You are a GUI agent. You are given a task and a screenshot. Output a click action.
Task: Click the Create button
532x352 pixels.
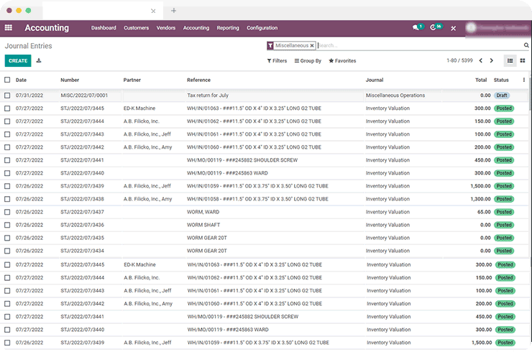click(x=18, y=61)
